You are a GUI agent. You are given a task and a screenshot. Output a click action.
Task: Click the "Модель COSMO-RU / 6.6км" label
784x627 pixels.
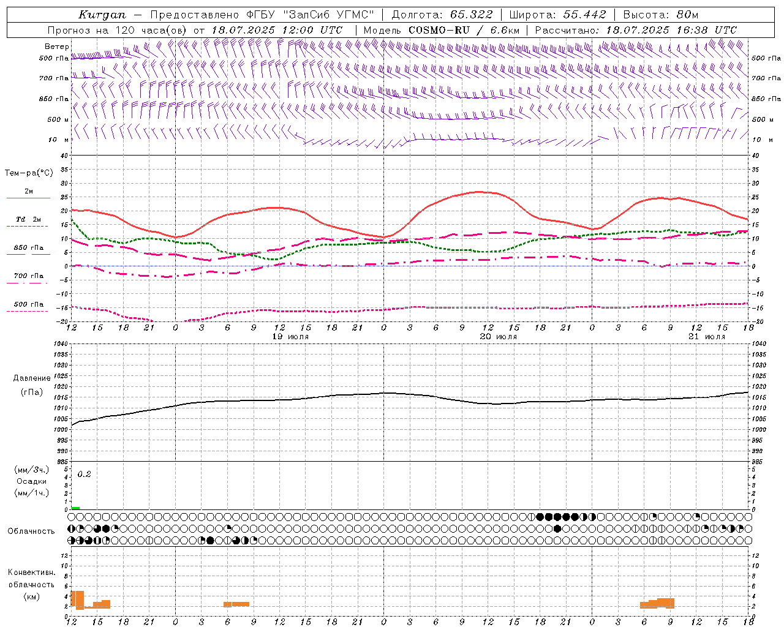pyautogui.click(x=442, y=30)
